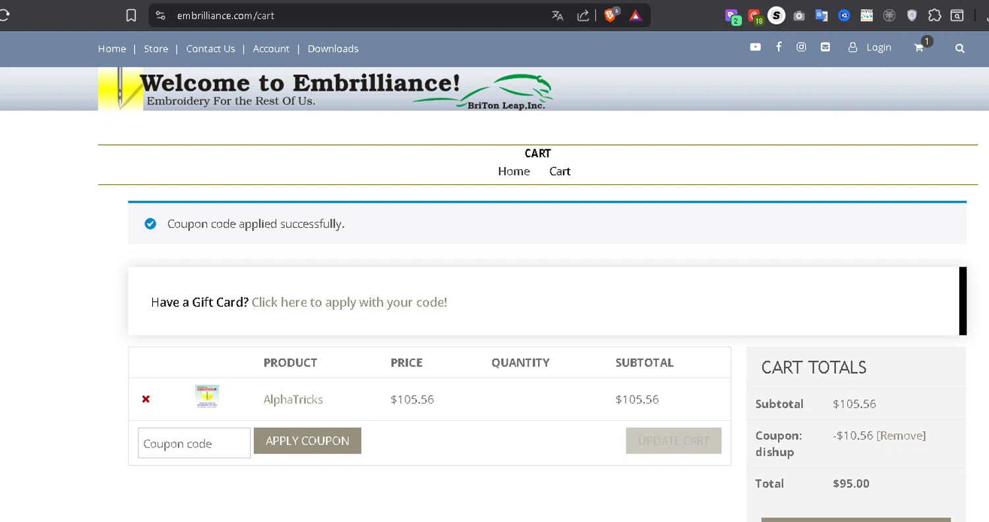Click the Cart Totals subtotal $105.56
The image size is (989, 522).
click(x=854, y=404)
